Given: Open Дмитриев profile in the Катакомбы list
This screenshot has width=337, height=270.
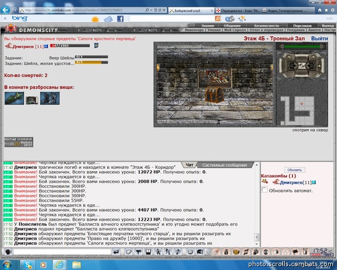Looking at the screenshot, I should point(291,183).
